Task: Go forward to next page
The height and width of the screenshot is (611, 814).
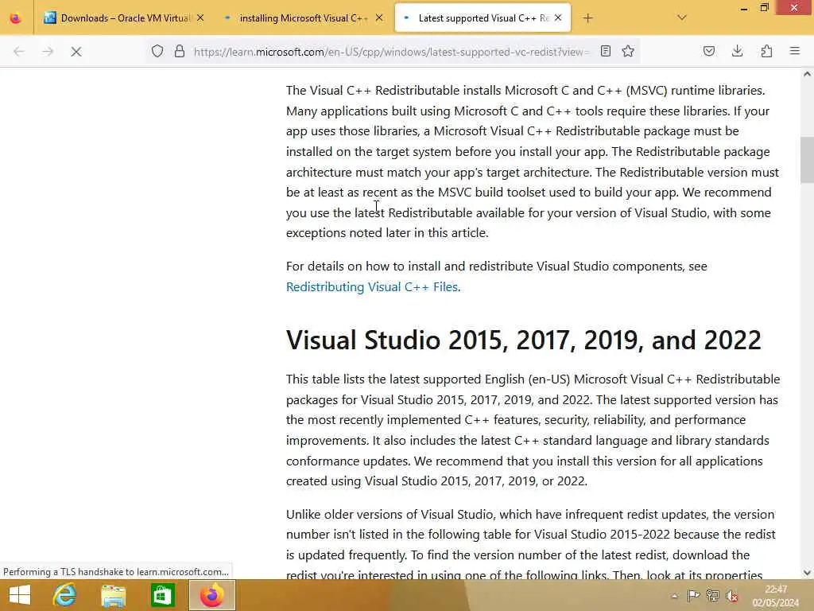Action: [48, 52]
